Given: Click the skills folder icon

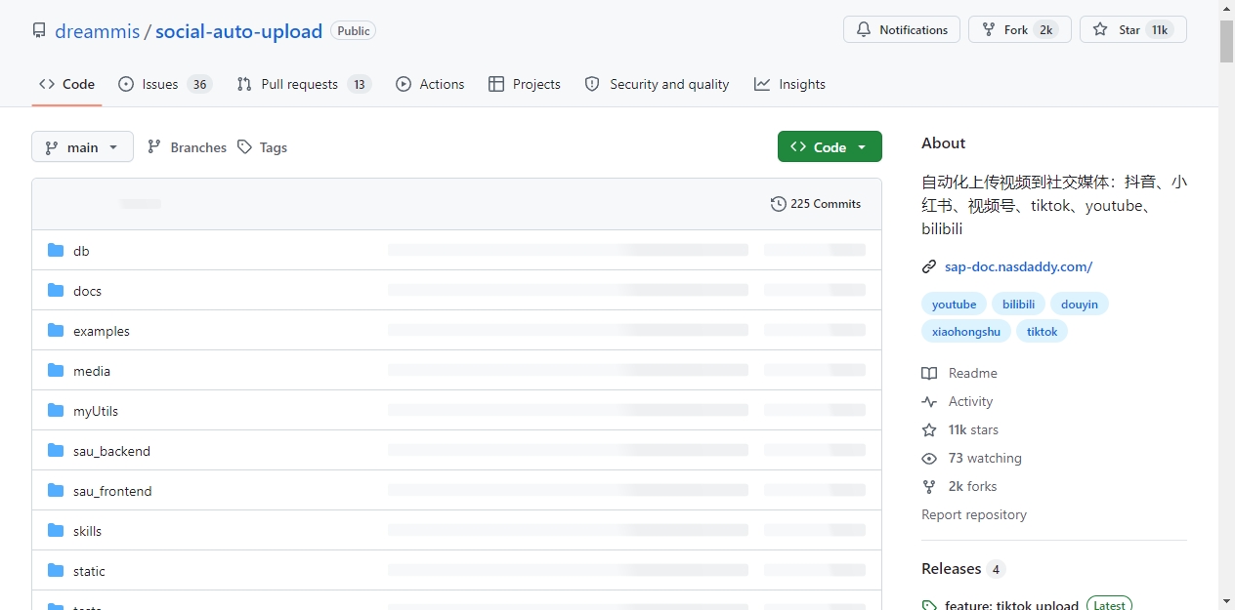Looking at the screenshot, I should (56, 531).
